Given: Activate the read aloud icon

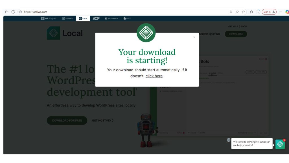Looking at the screenshot, I should point(237,12).
